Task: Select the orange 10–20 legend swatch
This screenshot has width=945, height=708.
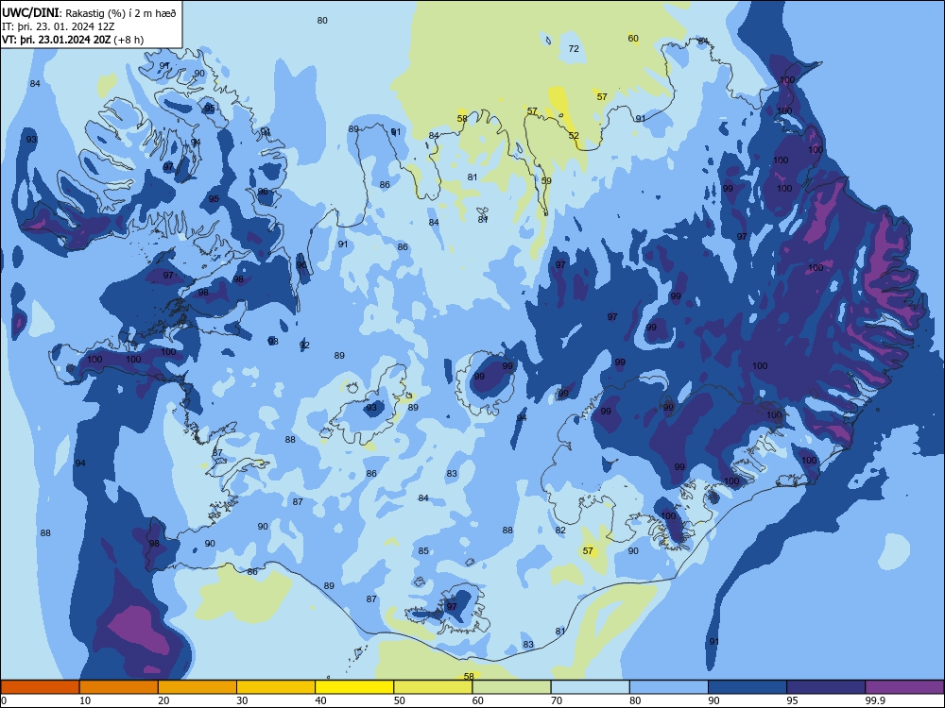Action: click(x=119, y=687)
